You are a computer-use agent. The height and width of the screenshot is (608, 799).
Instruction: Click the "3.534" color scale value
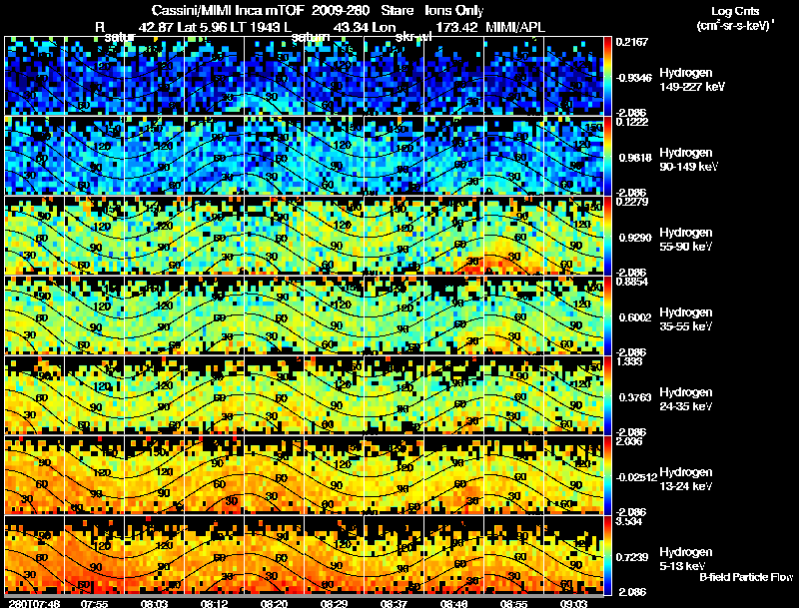(x=629, y=521)
